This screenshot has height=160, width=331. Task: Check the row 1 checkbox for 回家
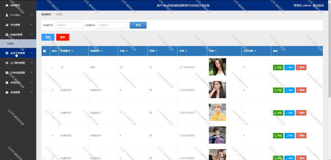click(44, 67)
